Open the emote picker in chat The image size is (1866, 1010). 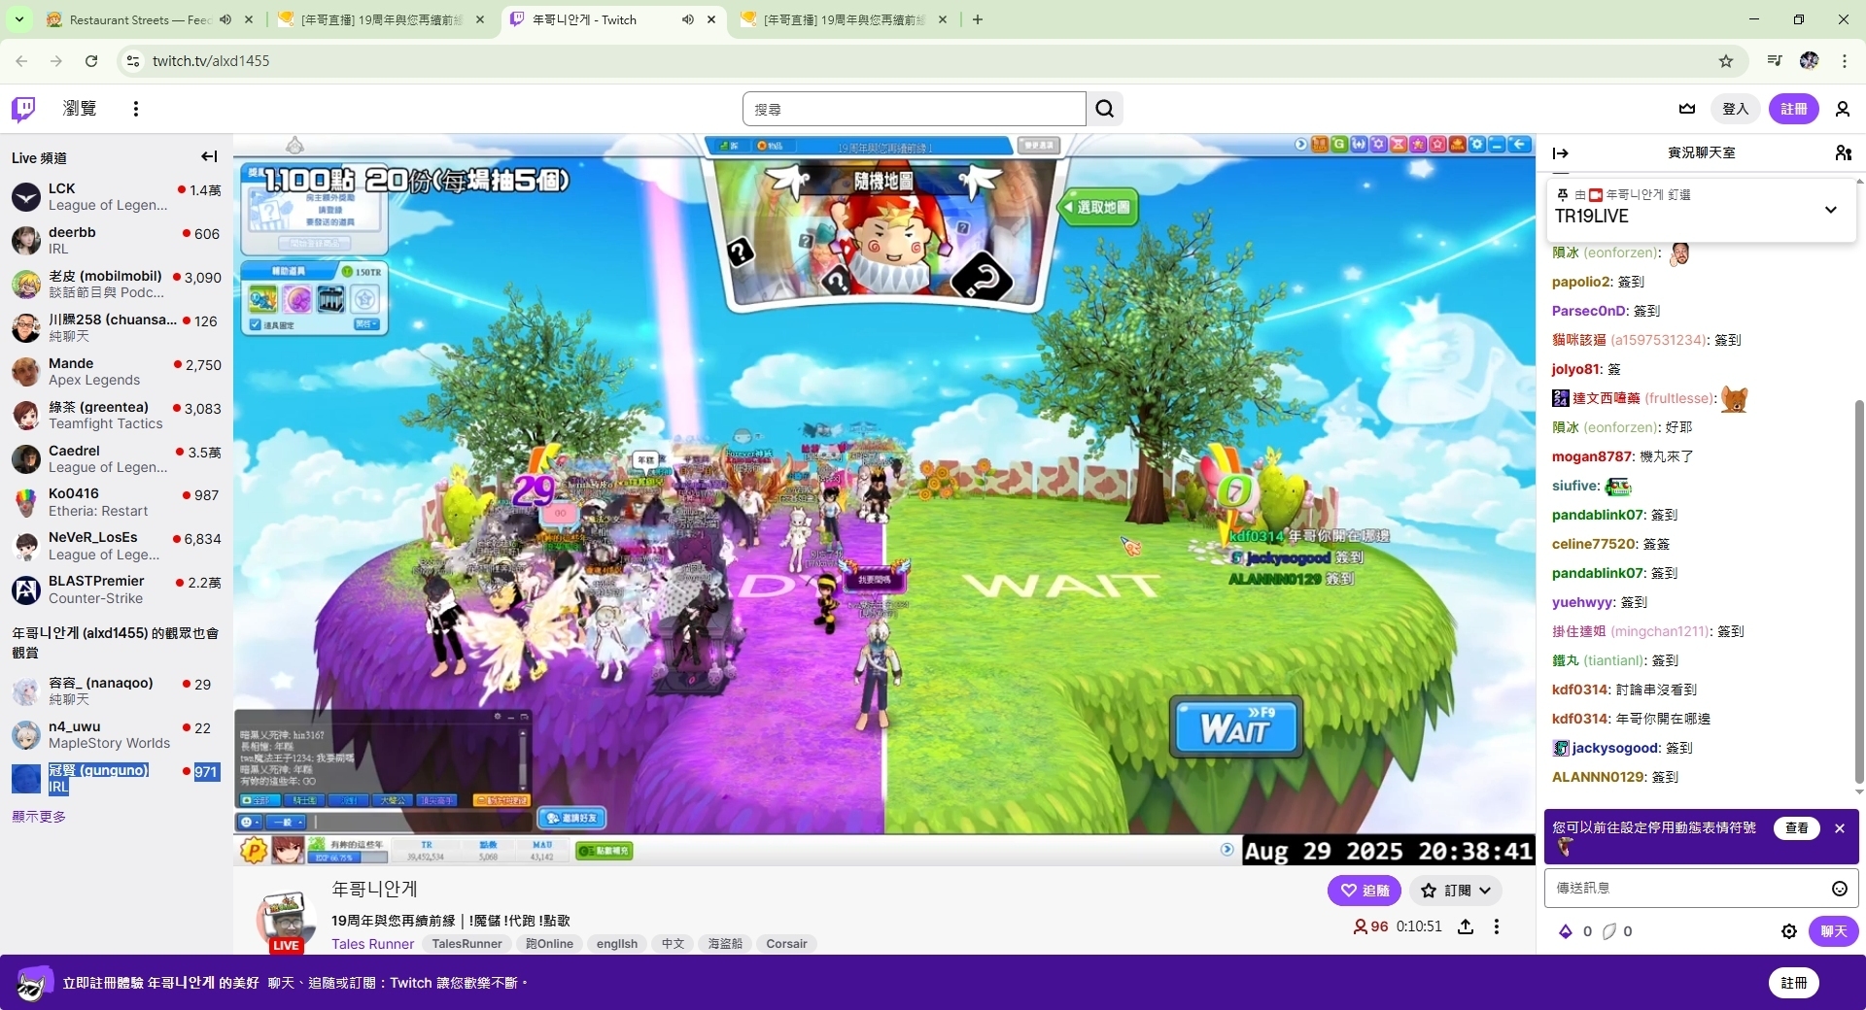click(1839, 889)
